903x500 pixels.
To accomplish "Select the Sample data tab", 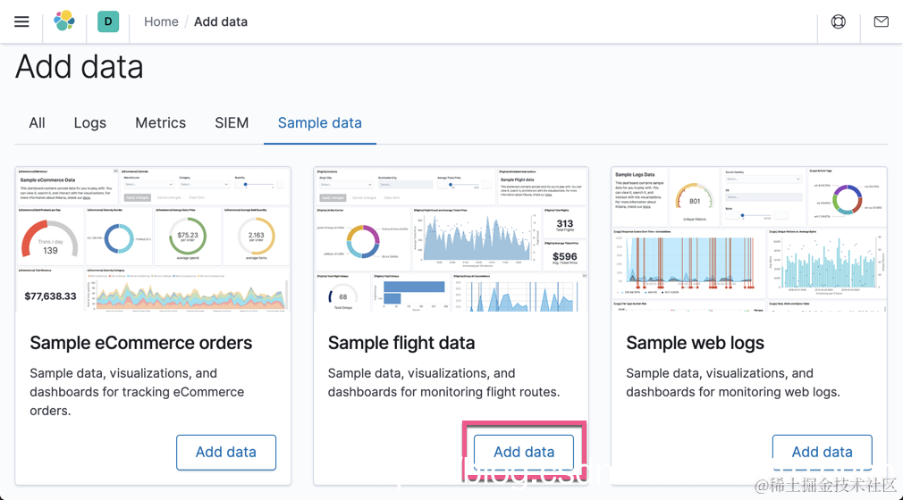I will click(x=319, y=123).
